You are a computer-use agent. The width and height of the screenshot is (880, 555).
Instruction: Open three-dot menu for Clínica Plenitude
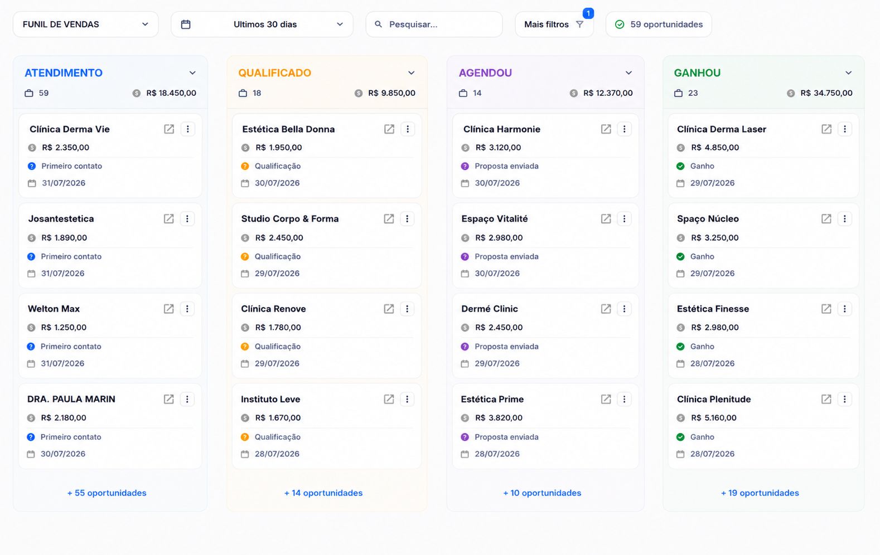tap(845, 399)
